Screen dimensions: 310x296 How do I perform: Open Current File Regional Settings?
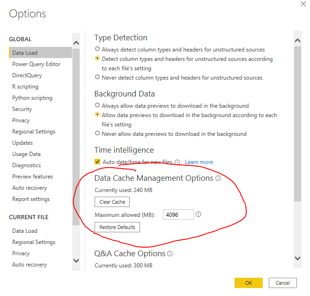(34, 242)
